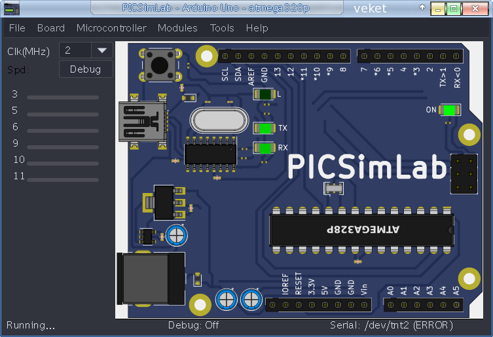Click the SDA header pin
This screenshot has height=337, width=493.
pyautogui.click(x=238, y=56)
